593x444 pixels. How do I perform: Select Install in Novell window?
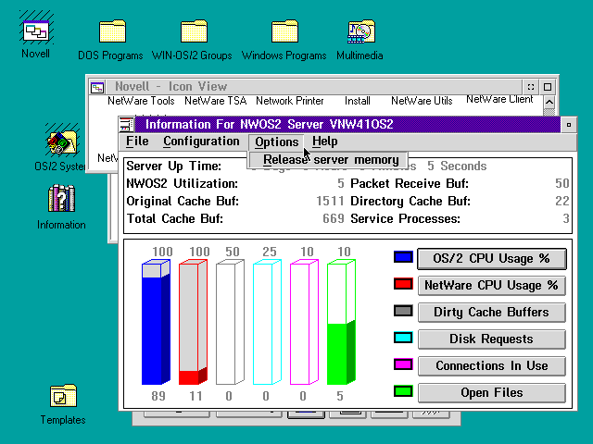coord(358,101)
